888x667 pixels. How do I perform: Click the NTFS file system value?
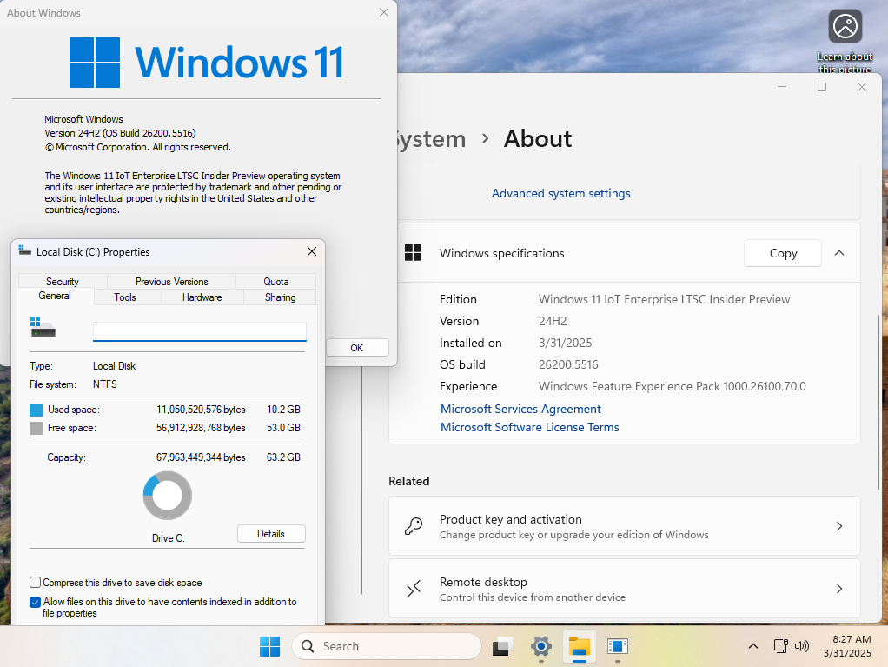tap(105, 384)
